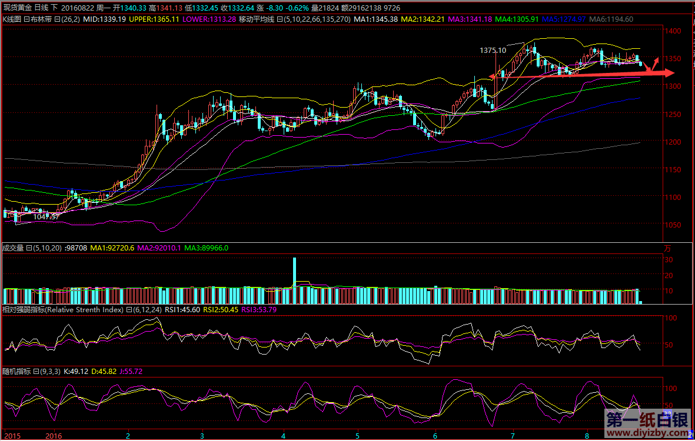Viewport: 695px width, 441px height.
Task: Collapse the 布林带 indicator box toggle
Action: (57, 19)
